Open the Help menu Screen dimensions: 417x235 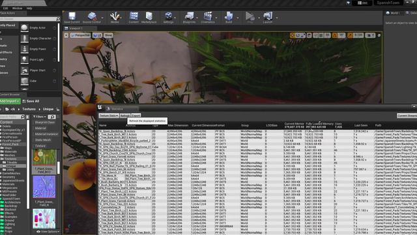(x=29, y=8)
